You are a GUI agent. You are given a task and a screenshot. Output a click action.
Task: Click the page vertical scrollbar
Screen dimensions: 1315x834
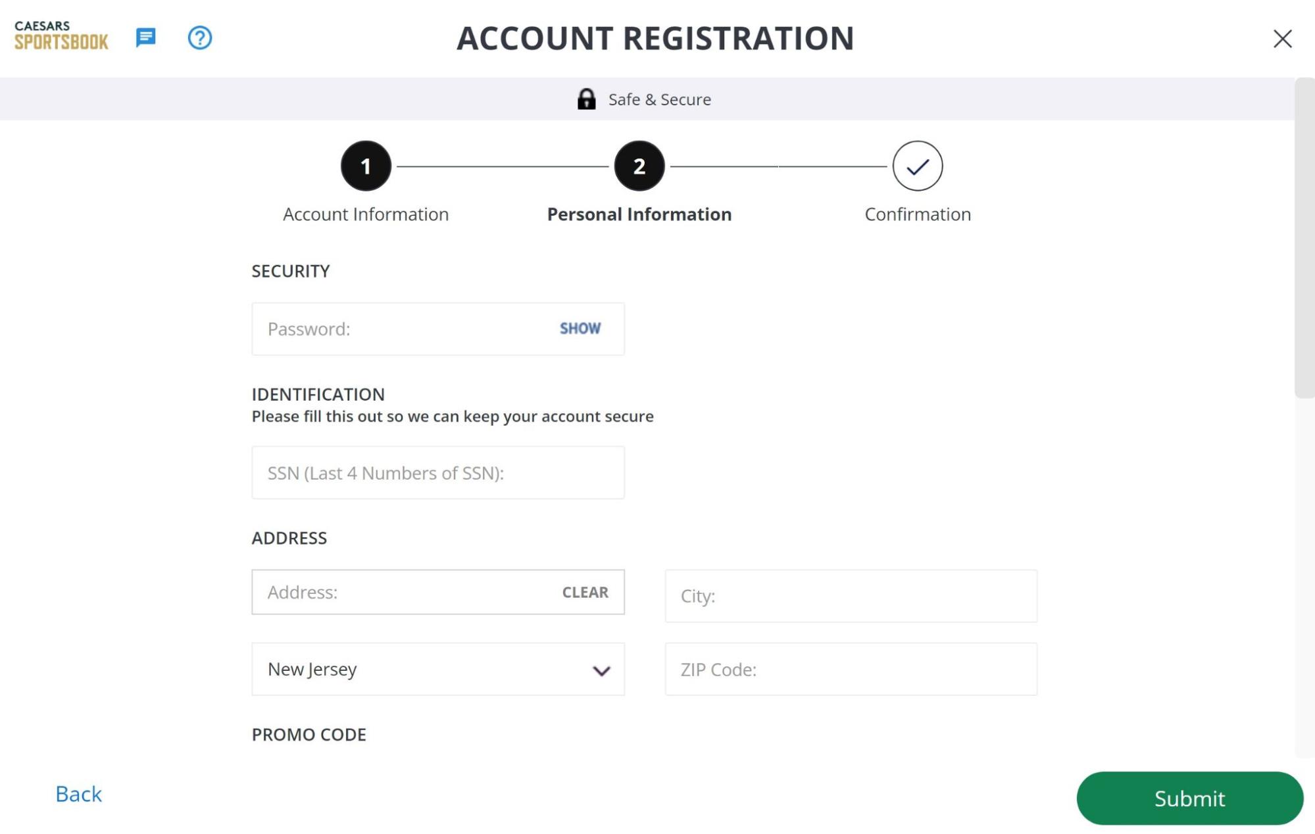(1304, 238)
